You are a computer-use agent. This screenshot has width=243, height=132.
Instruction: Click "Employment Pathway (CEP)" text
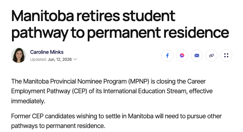(x=49, y=91)
